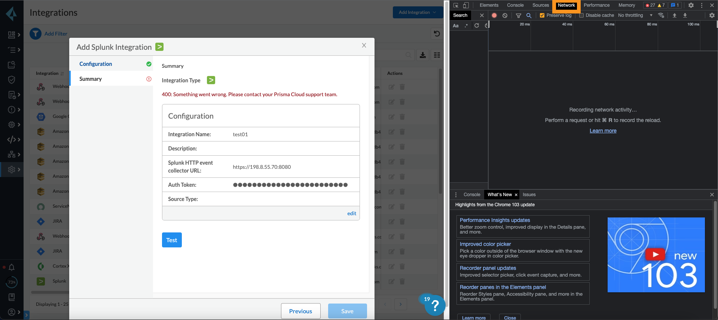Play the Chrome 103 new video thumbnail
The image size is (718, 320).
[656, 255]
